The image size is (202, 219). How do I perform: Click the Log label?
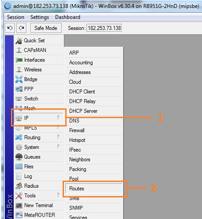click(28, 176)
